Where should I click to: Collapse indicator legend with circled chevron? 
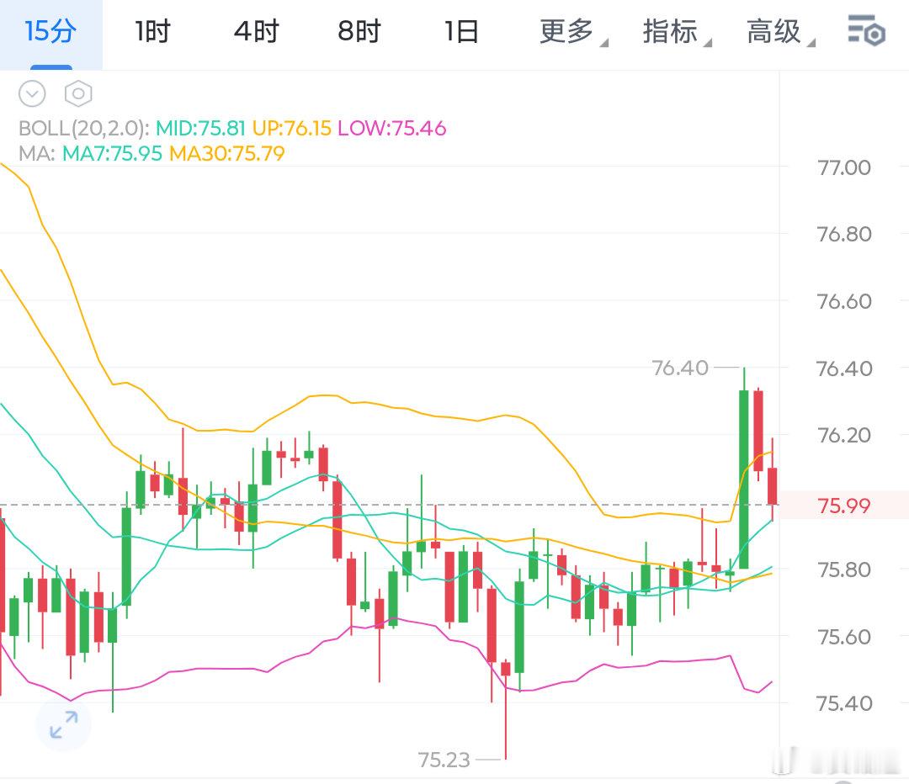(x=32, y=93)
